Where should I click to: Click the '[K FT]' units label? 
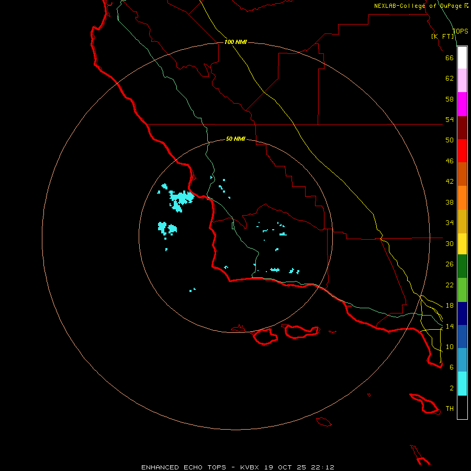click(x=443, y=36)
